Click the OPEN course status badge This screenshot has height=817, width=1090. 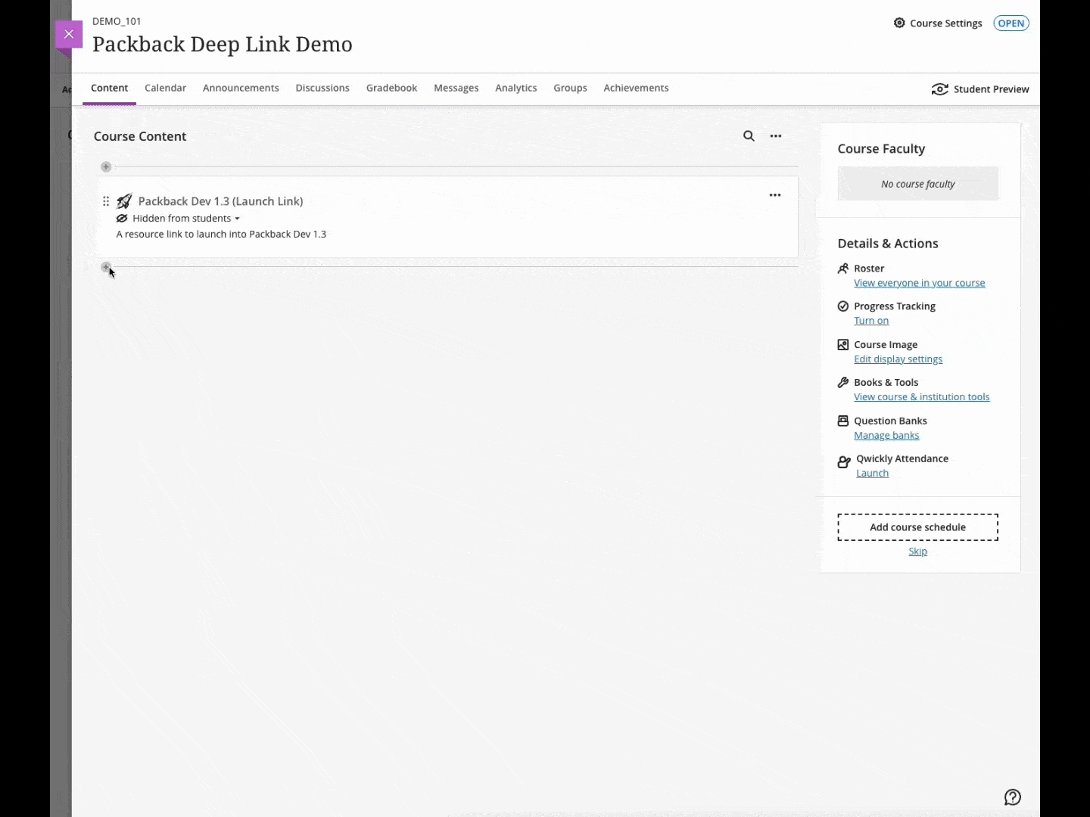[x=1011, y=23]
